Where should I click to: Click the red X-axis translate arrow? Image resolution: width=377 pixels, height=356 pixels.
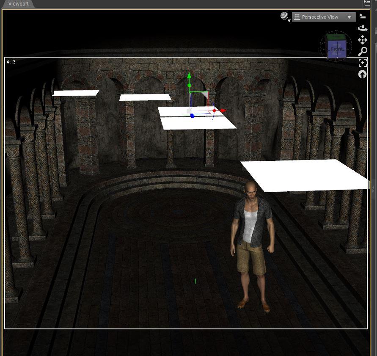tap(223, 110)
